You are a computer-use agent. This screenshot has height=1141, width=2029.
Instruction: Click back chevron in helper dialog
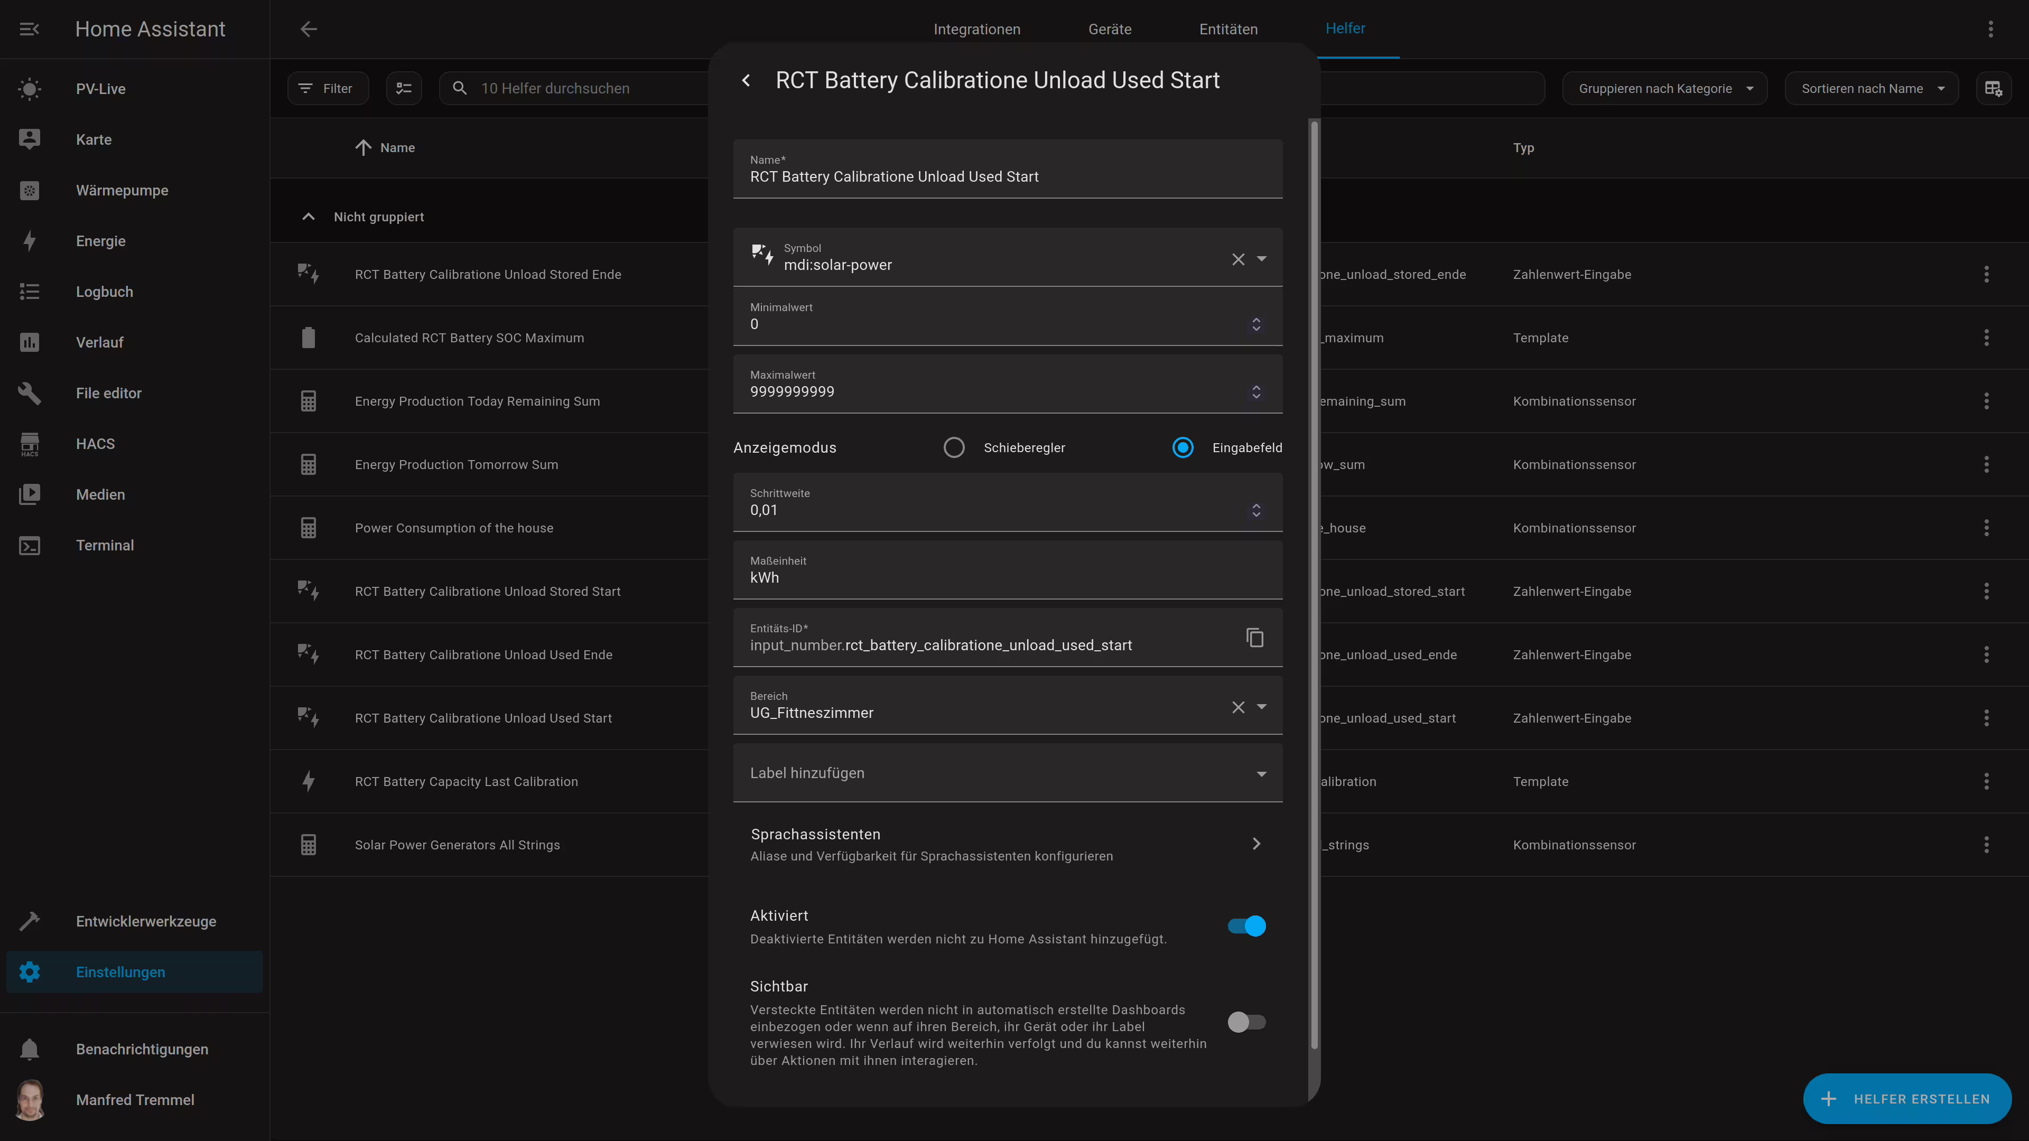click(x=746, y=80)
